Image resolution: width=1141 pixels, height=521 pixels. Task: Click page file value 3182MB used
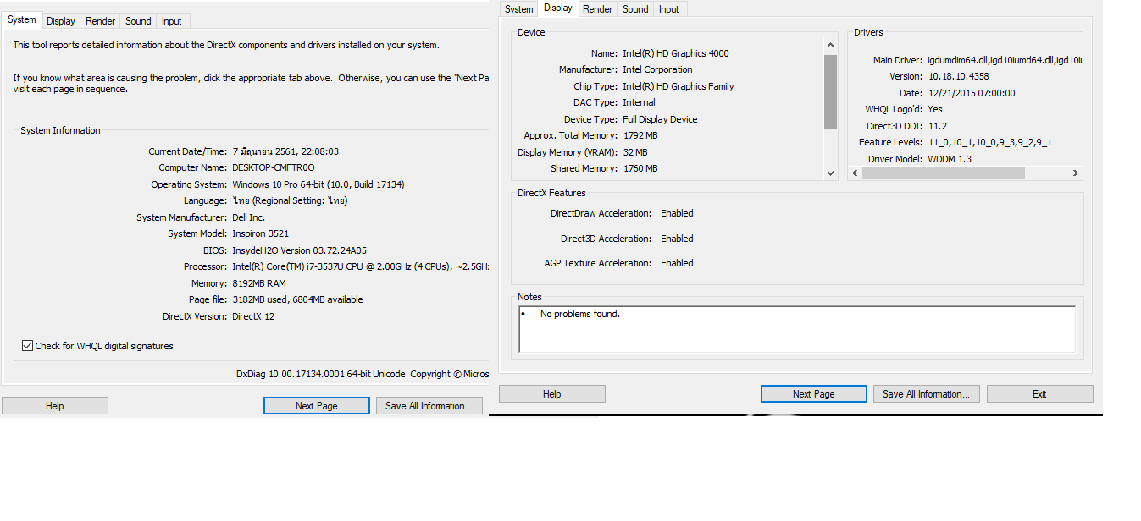click(x=297, y=299)
